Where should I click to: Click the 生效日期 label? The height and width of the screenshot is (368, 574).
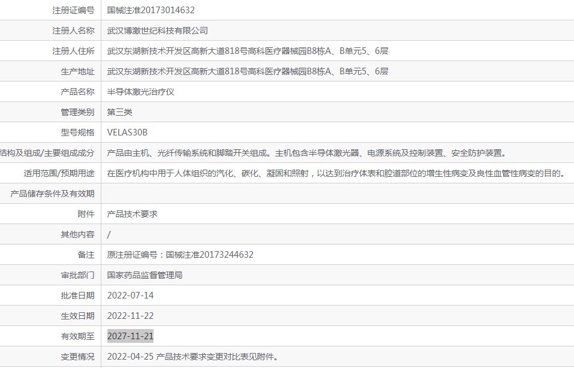tap(77, 316)
